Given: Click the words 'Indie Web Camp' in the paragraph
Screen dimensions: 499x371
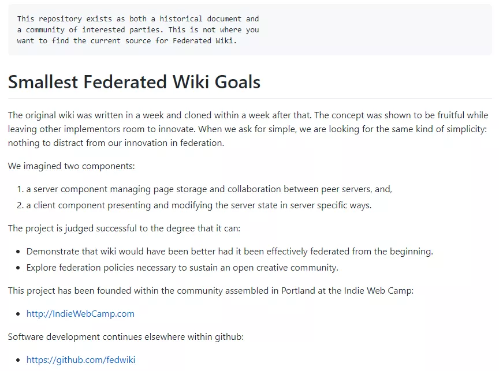Looking at the screenshot, I should tap(377, 291).
